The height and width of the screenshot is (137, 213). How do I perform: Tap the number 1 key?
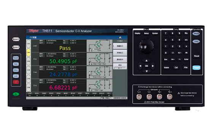point(165,46)
